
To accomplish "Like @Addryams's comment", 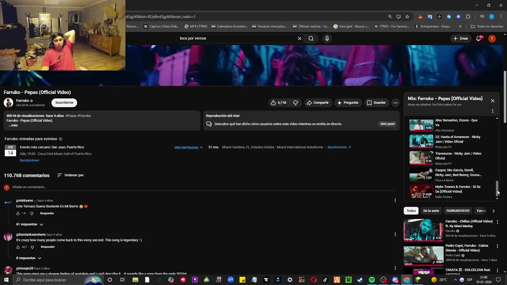I will click(x=18, y=213).
